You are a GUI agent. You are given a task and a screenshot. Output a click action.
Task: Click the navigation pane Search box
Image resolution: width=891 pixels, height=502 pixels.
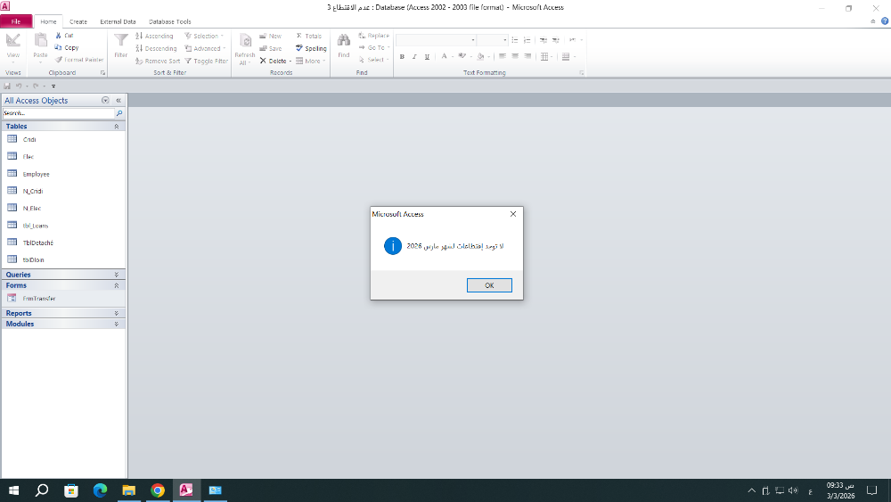pyautogui.click(x=58, y=114)
